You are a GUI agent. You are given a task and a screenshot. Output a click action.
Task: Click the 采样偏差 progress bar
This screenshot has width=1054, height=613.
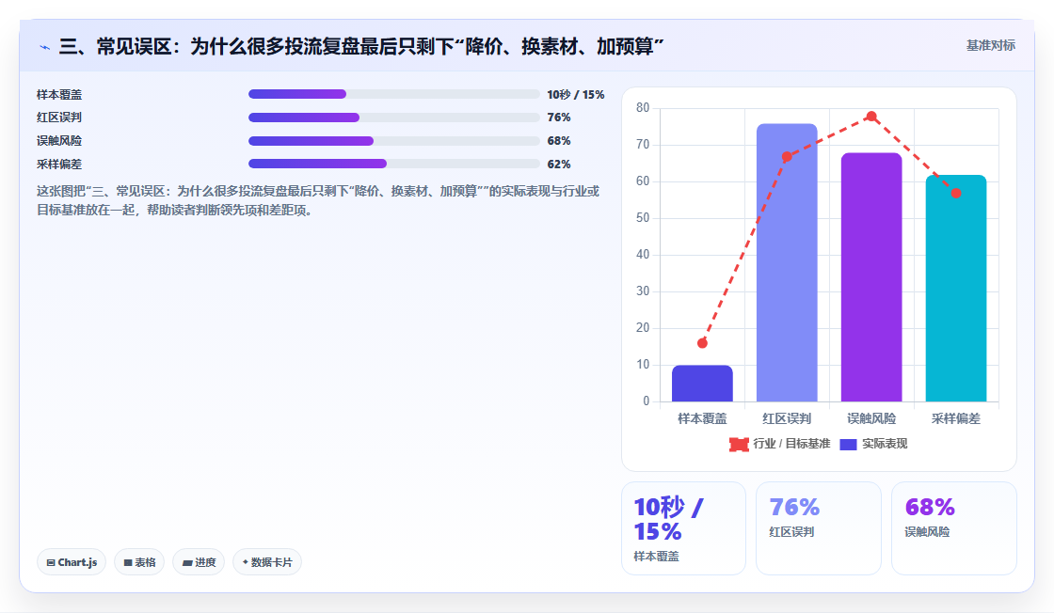click(x=394, y=164)
